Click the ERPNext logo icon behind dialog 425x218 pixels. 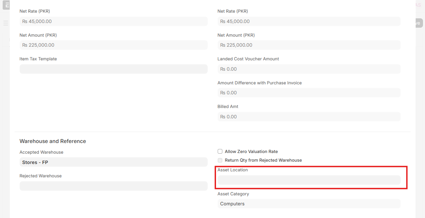[x=6, y=5]
